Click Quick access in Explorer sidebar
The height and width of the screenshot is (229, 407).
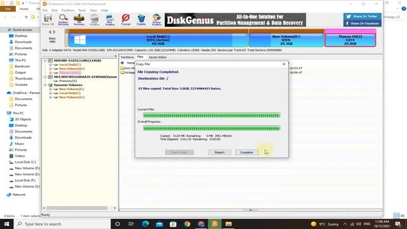22,30
